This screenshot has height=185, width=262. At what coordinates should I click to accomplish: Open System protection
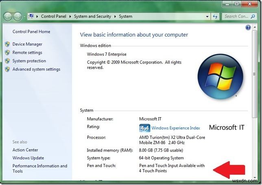coord(29,61)
